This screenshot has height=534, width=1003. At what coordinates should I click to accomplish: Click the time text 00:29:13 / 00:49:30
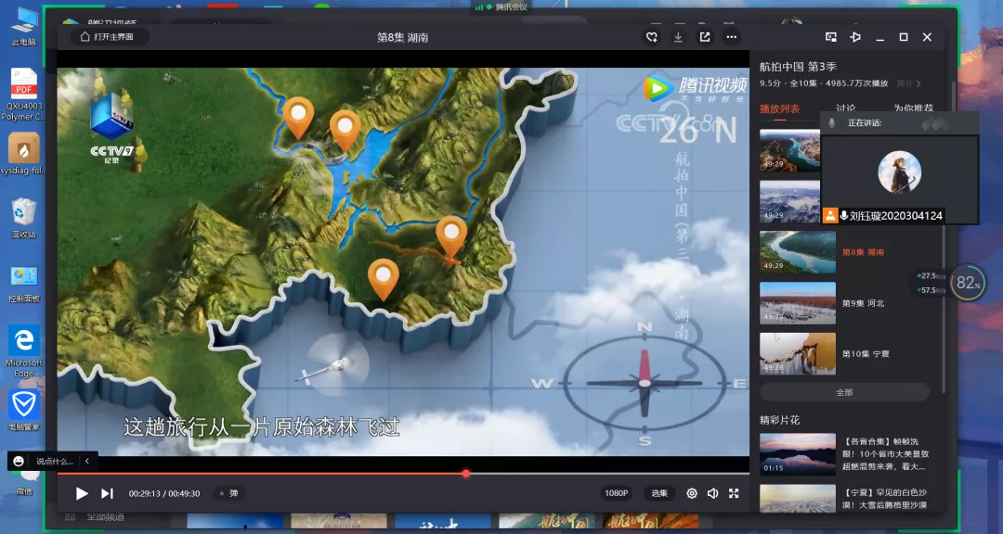[163, 493]
